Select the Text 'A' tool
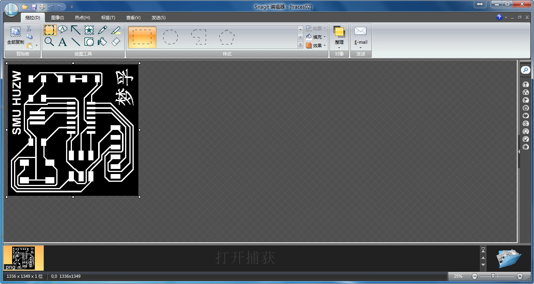534x284 pixels. (x=63, y=42)
